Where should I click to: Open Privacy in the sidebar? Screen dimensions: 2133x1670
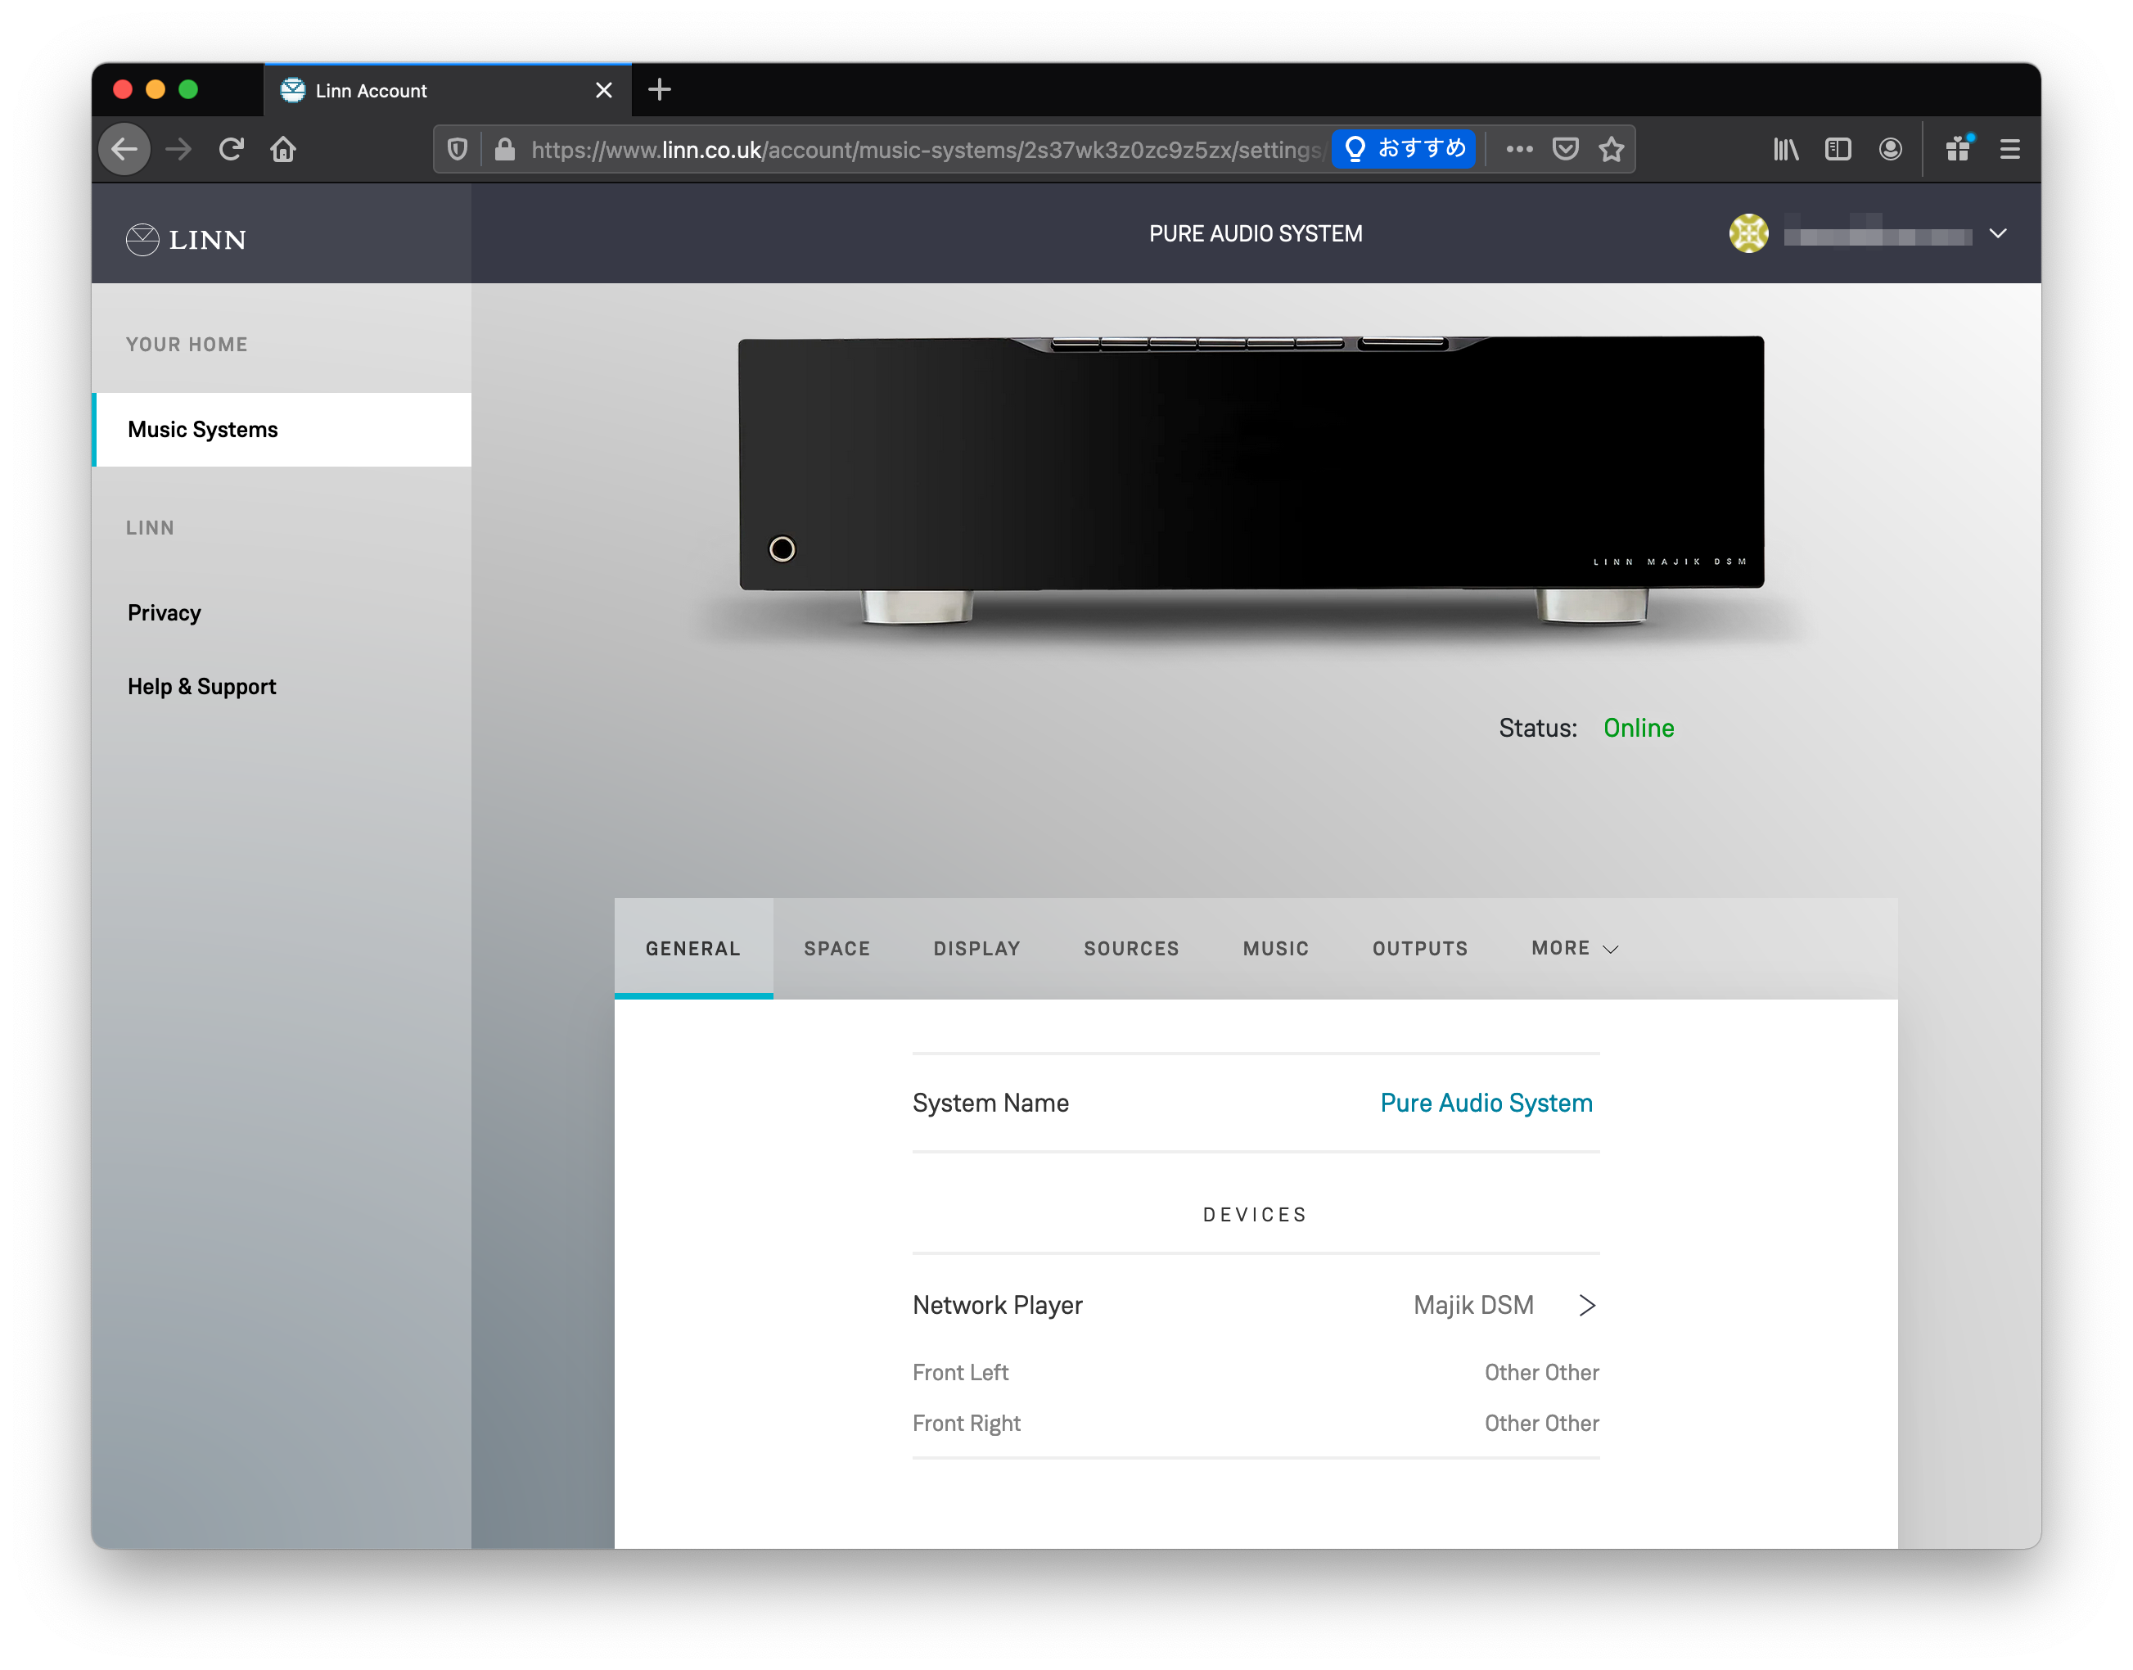tap(165, 612)
